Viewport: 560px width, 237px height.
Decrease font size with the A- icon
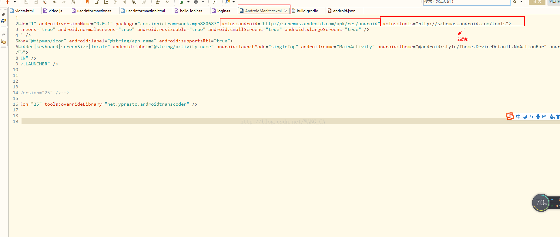click(167, 2)
